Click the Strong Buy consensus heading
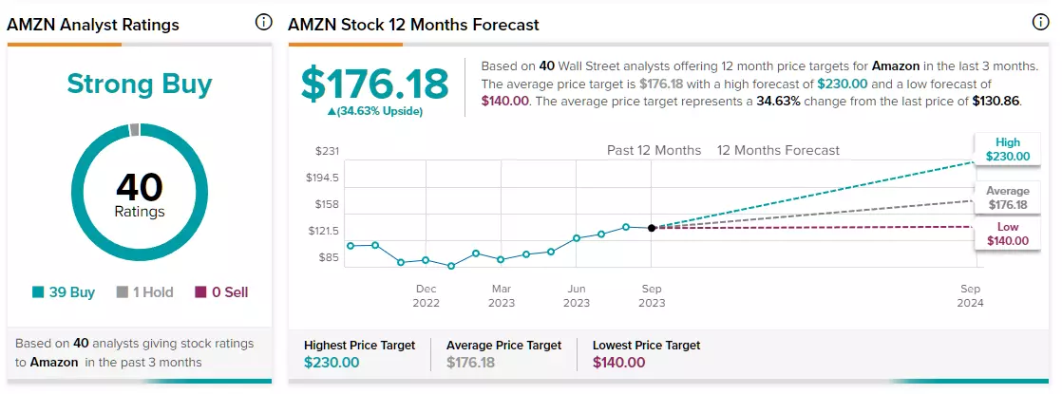 [140, 84]
